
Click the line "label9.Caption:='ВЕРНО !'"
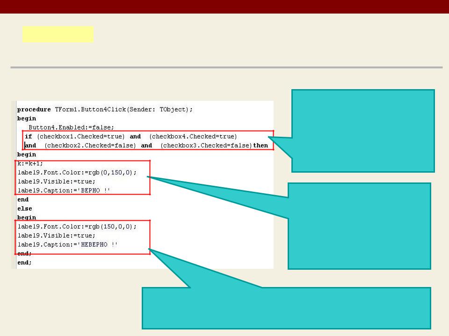coord(64,190)
